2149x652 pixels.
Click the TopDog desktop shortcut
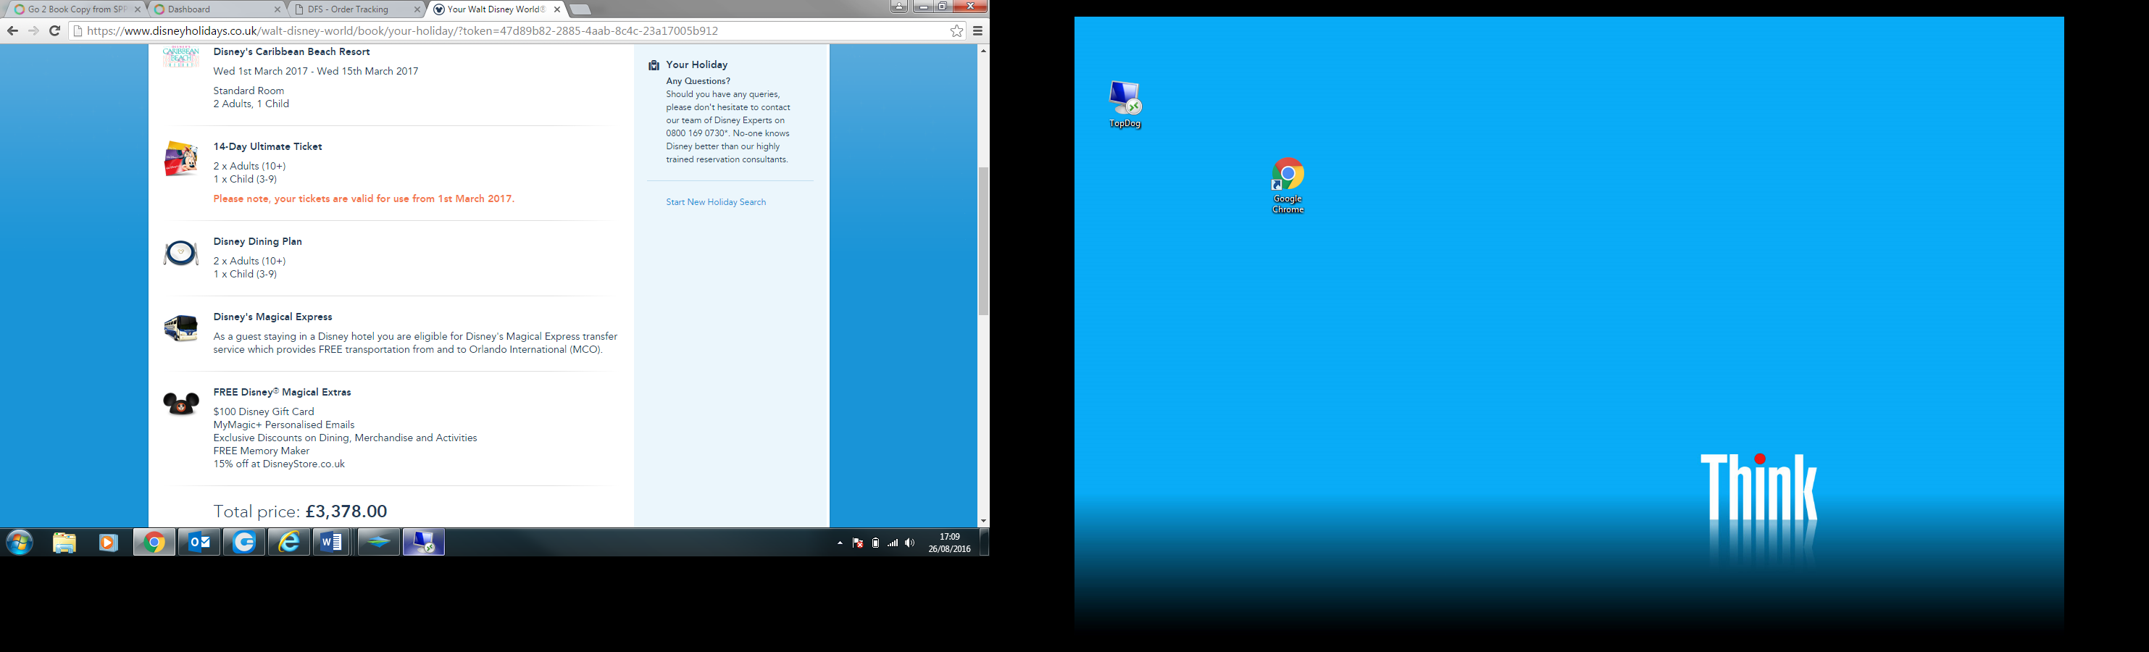1124,104
